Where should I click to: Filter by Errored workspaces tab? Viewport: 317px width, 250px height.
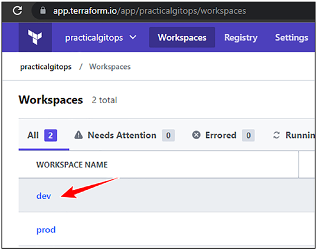coord(223,135)
